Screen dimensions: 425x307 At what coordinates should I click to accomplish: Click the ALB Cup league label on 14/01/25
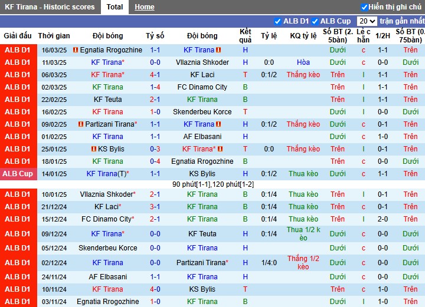(x=18, y=174)
